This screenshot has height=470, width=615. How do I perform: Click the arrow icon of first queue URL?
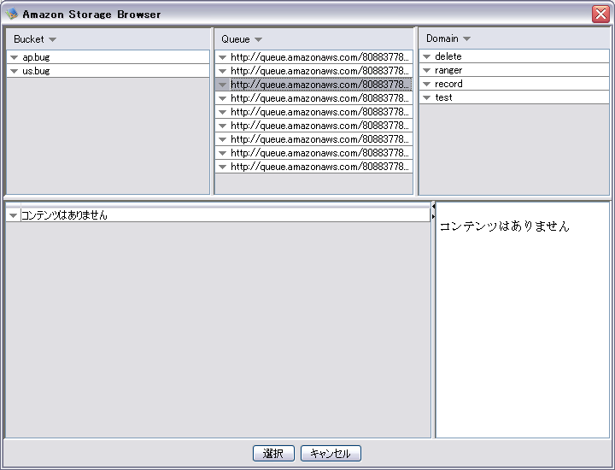[222, 57]
